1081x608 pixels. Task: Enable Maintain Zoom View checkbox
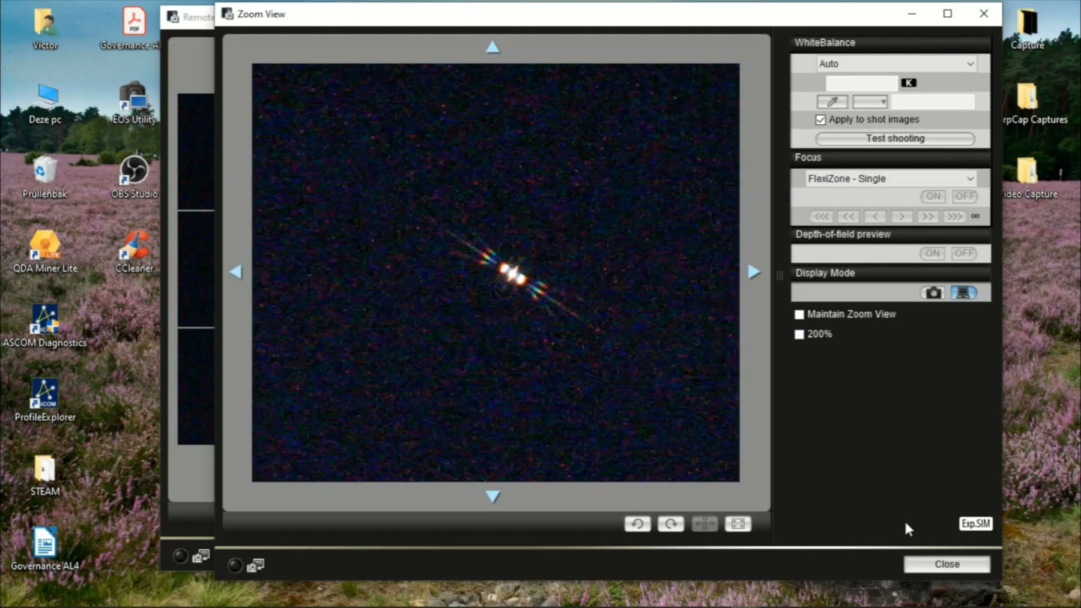click(x=799, y=315)
